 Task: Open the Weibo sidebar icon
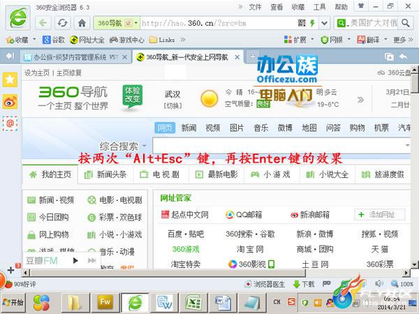click(x=10, y=101)
